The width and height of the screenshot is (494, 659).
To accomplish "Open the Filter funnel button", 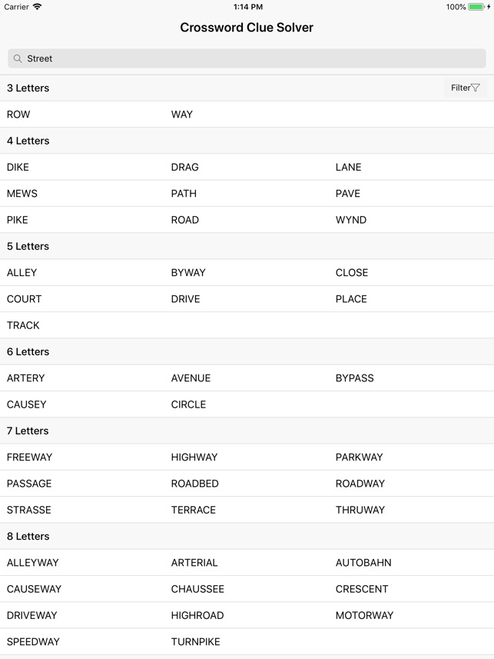I will click(x=465, y=88).
